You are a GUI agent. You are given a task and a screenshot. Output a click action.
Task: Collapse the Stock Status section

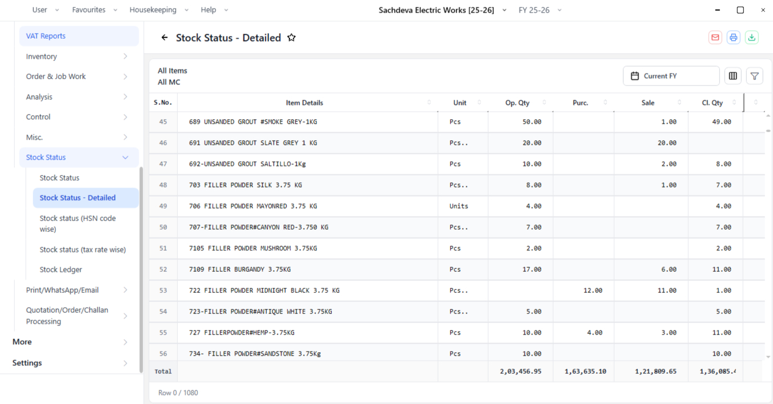click(79, 157)
